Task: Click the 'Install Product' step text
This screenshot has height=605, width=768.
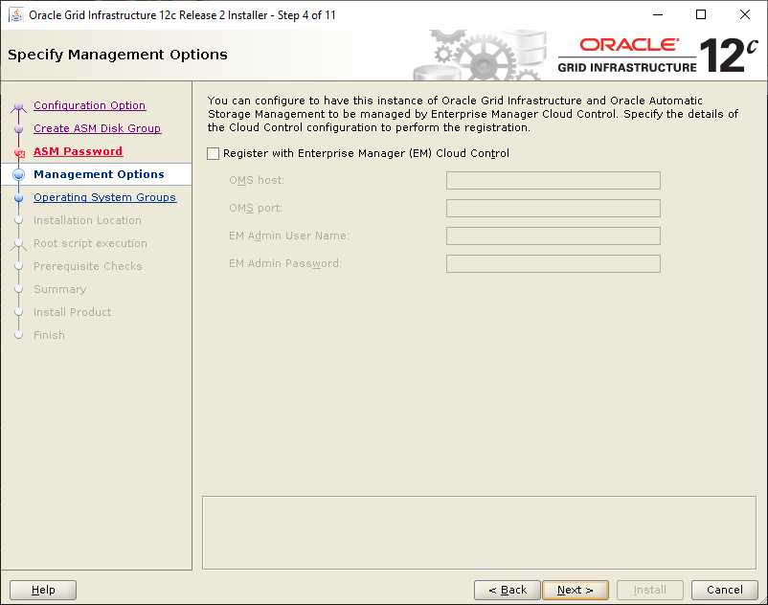Action: [x=73, y=312]
